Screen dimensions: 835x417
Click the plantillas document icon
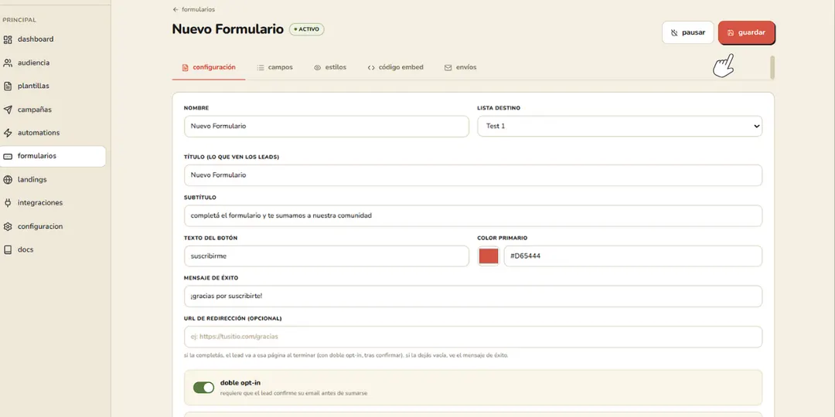(x=8, y=86)
